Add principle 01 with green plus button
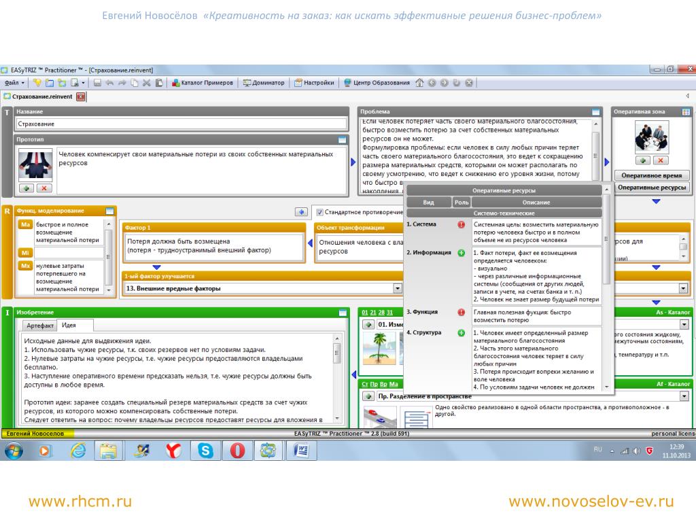This screenshot has height=522, width=696. [x=368, y=324]
